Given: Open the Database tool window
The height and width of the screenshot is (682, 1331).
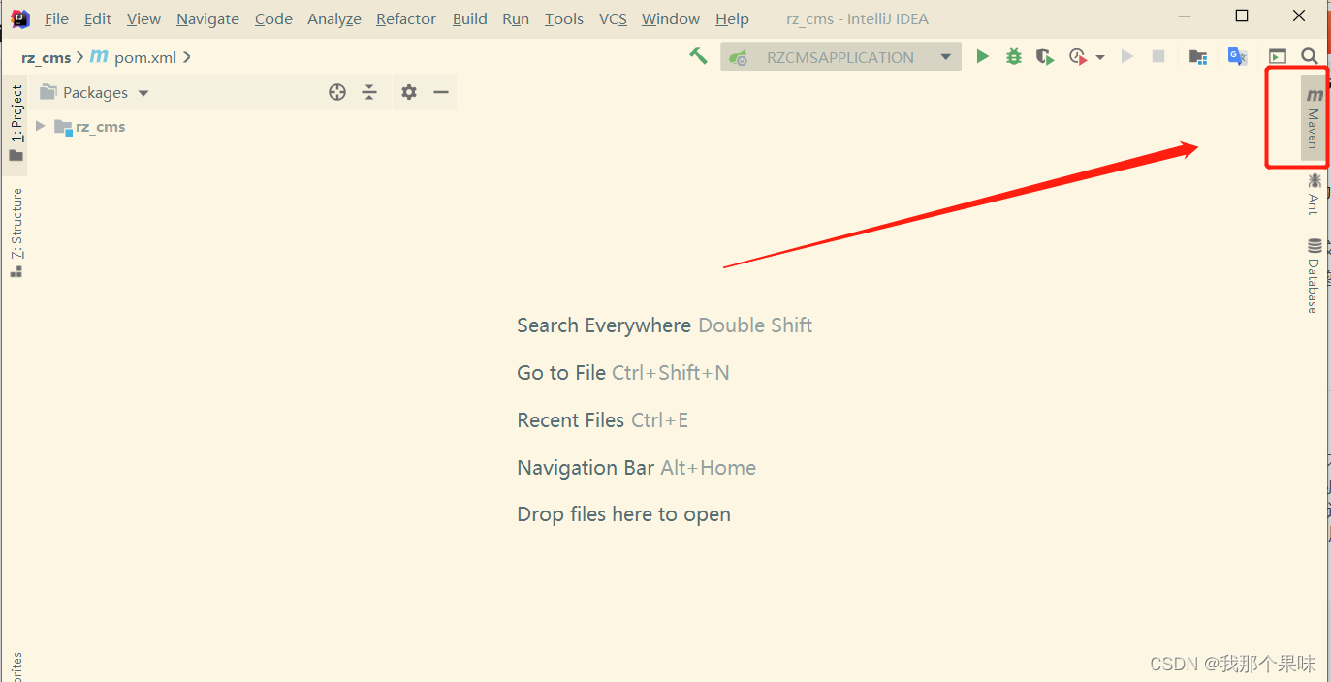Looking at the screenshot, I should click(x=1315, y=274).
